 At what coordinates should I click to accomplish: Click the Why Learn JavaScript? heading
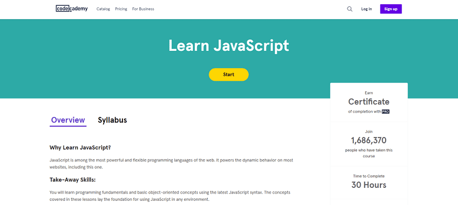80,148
